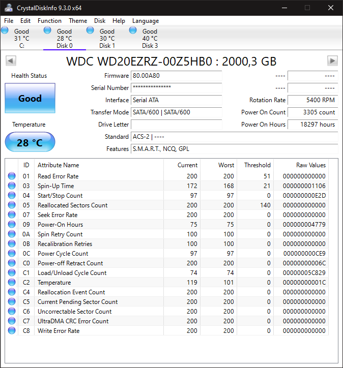Viewport: 343px width, 368px height.
Task: Click the 28 °C temperature button
Action: pyautogui.click(x=30, y=142)
